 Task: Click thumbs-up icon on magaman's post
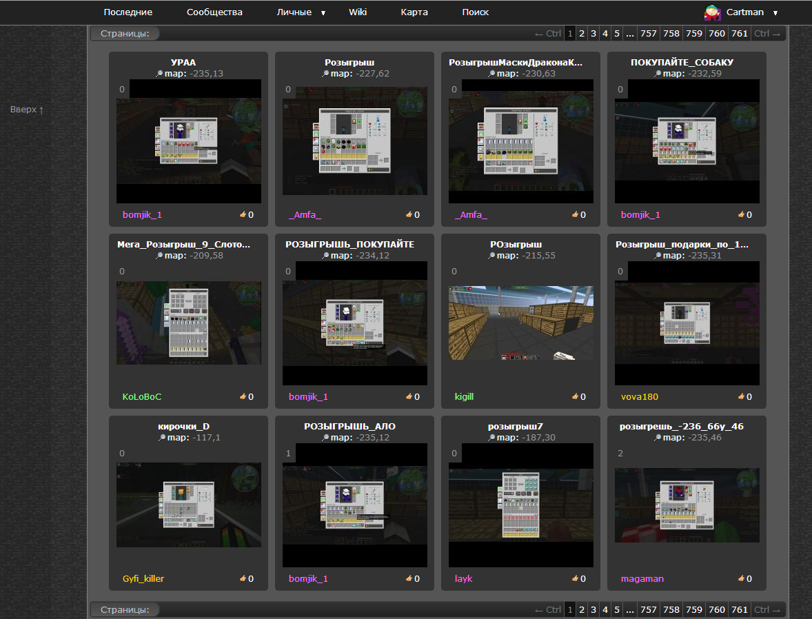[741, 578]
